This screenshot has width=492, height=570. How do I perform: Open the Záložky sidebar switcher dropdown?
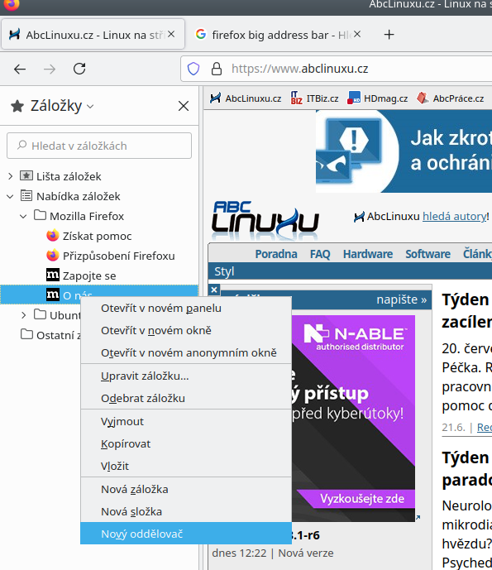[90, 107]
